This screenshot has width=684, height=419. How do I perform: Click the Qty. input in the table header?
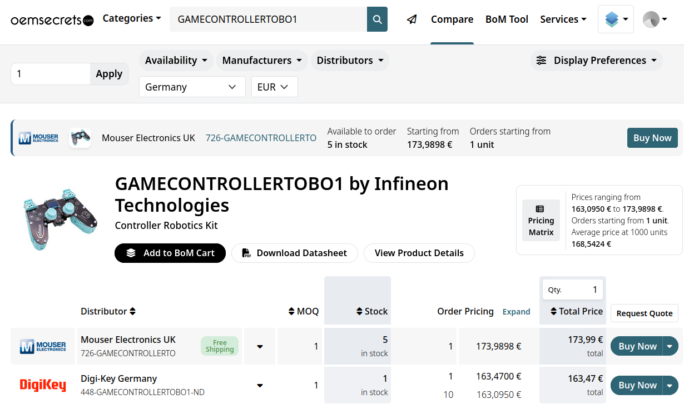pos(573,290)
